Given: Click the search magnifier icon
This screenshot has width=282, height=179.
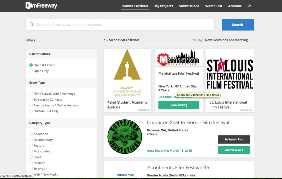Looking at the screenshot, I should [32, 24].
